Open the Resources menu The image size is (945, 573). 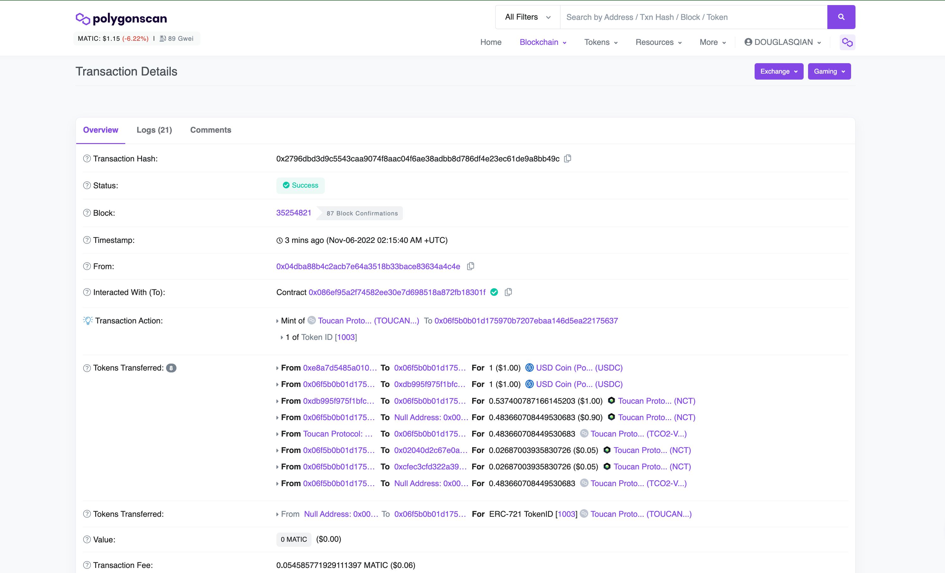658,42
